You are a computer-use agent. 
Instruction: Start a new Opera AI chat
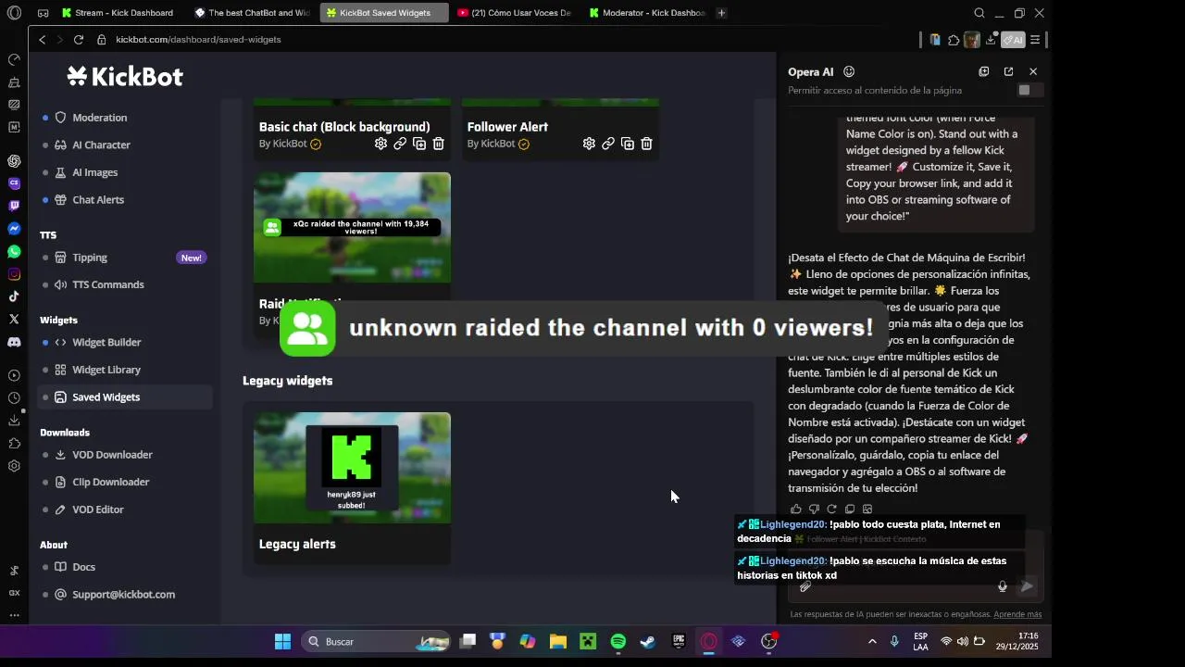tap(984, 71)
